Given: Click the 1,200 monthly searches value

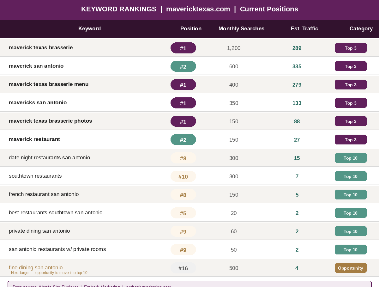Looking at the screenshot, I should click(x=234, y=48).
